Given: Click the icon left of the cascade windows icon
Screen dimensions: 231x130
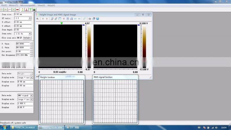Looking at the screenshot, I should pyautogui.click(x=90, y=19).
